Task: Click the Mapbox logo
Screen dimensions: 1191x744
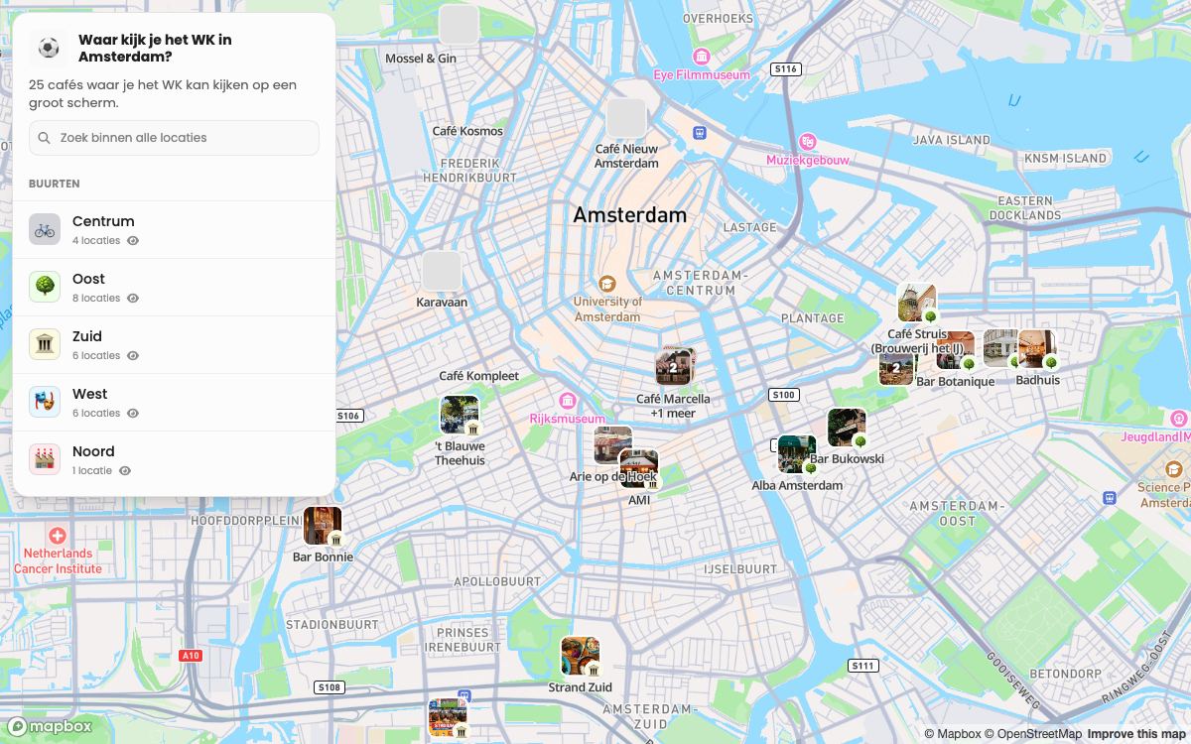Action: click(51, 726)
